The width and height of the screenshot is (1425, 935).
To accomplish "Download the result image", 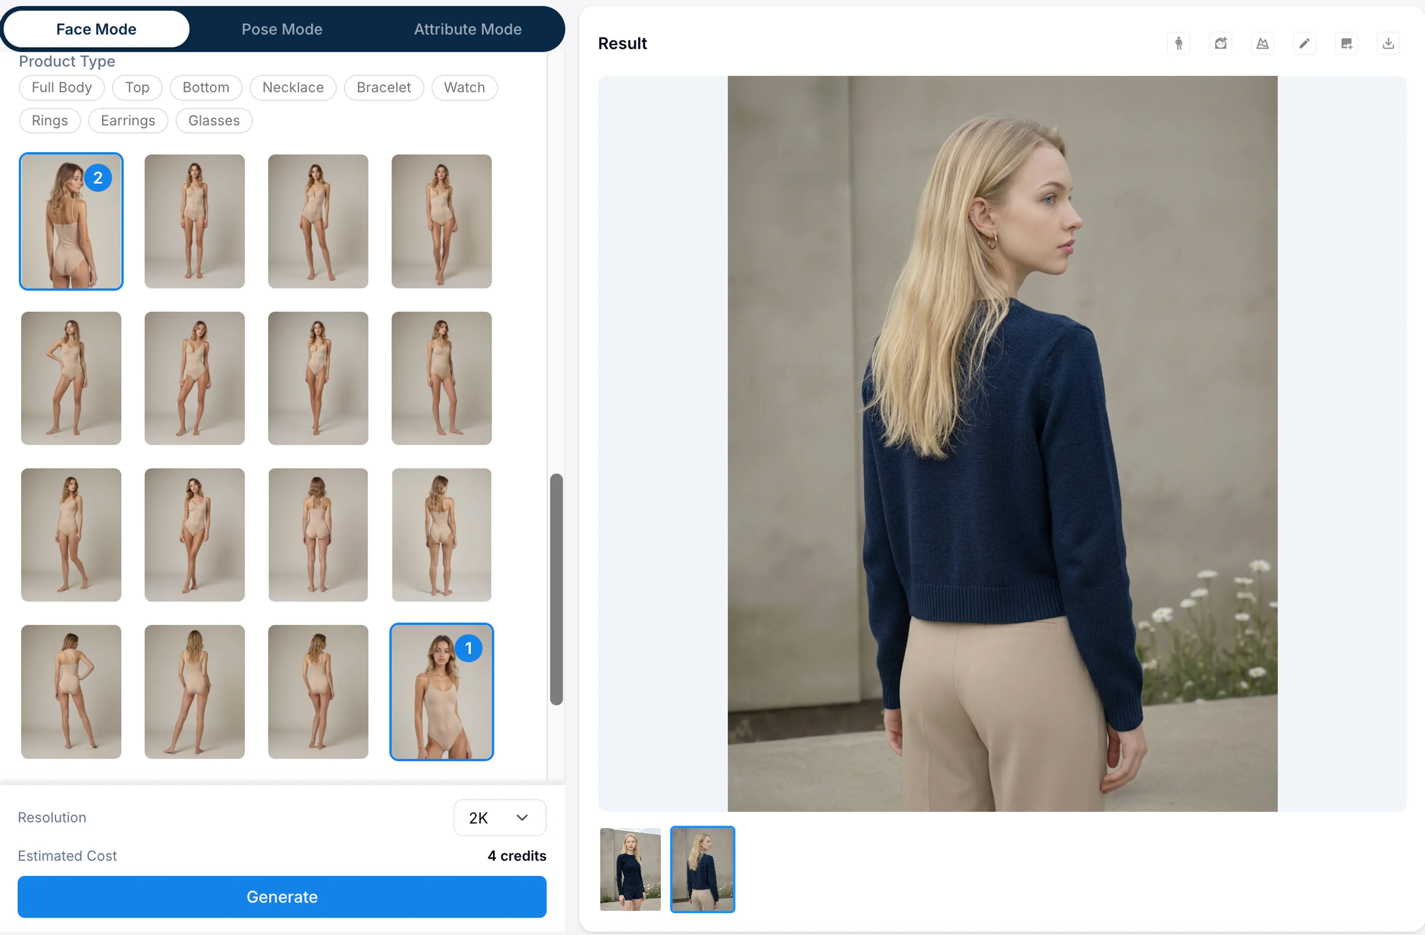I will tap(1388, 43).
